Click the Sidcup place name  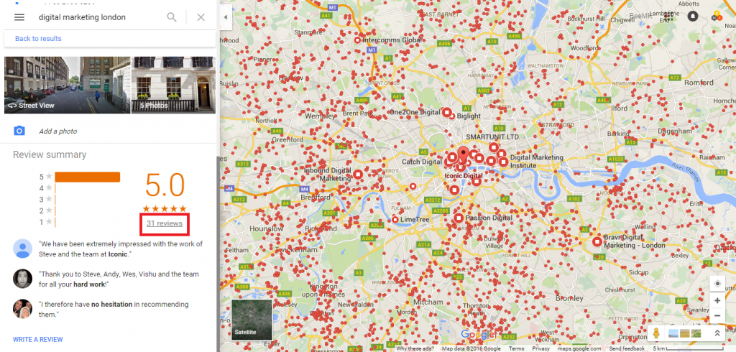(638, 272)
